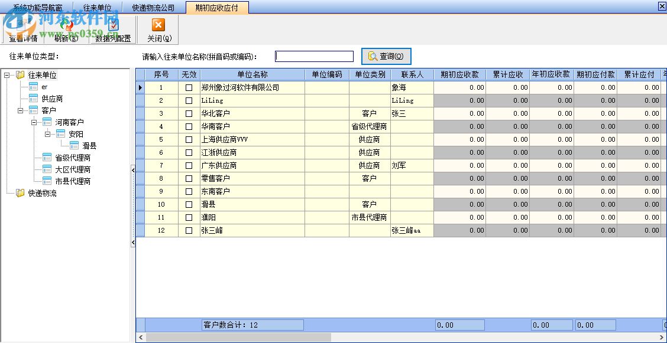Click the 查询(Q) search button
This screenshot has width=667, height=343.
pos(386,56)
